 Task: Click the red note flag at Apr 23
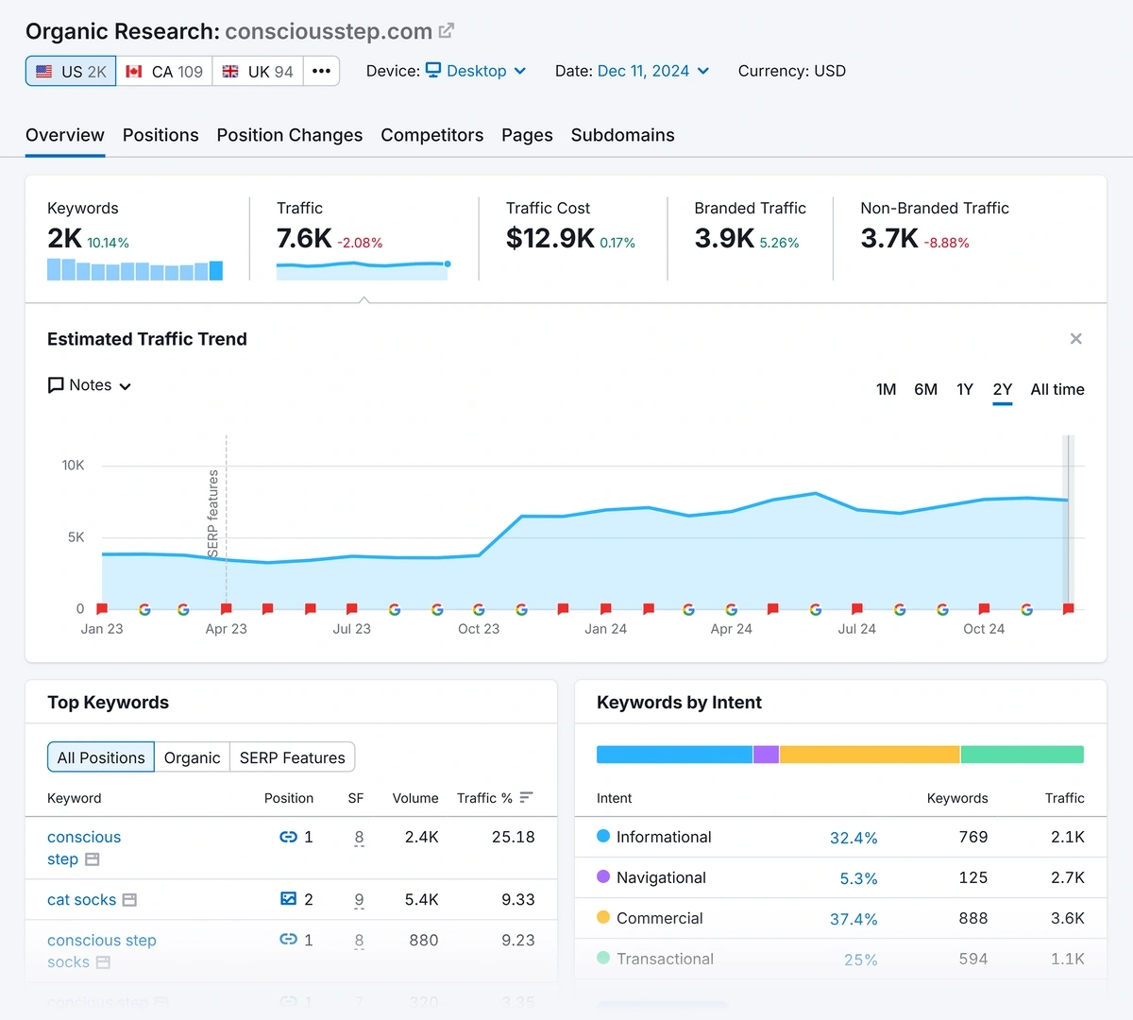pyautogui.click(x=226, y=609)
